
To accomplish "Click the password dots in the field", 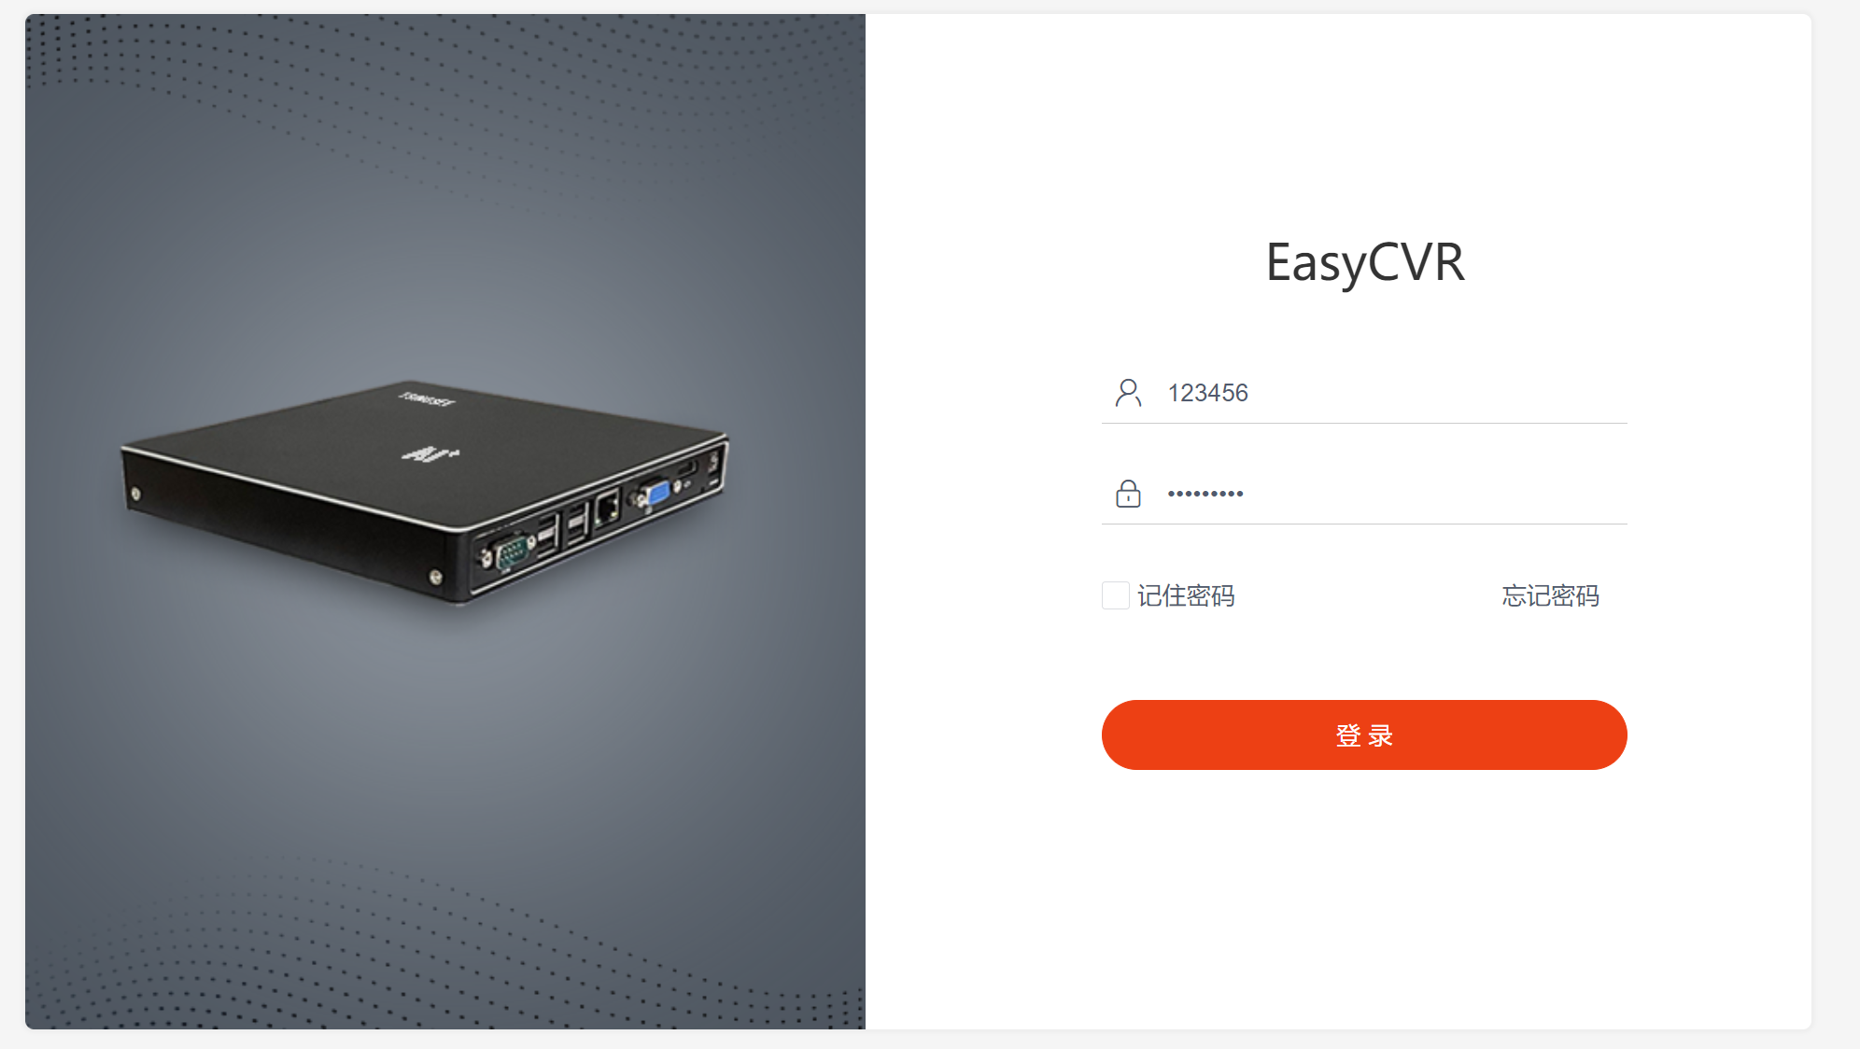I will (1205, 494).
